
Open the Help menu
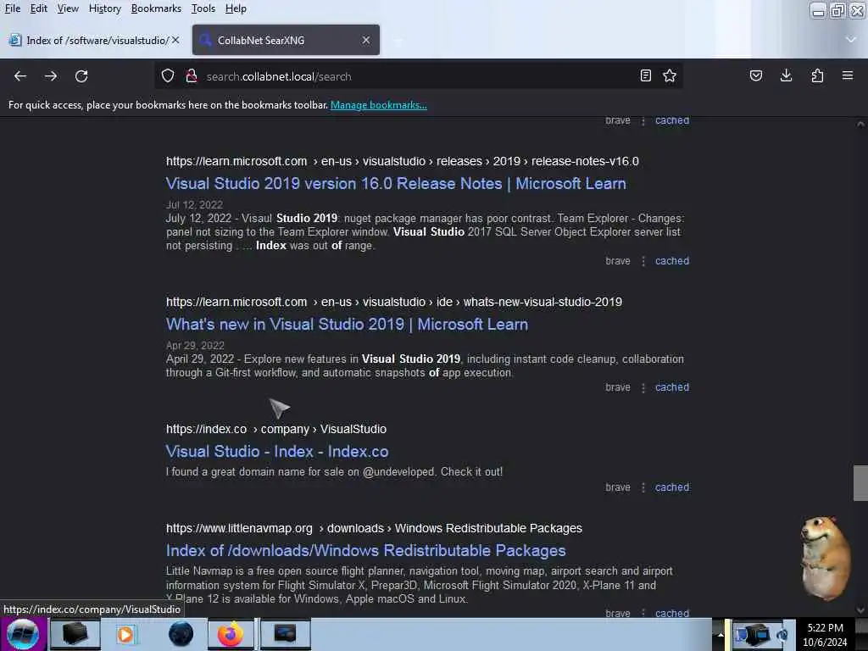[236, 8]
